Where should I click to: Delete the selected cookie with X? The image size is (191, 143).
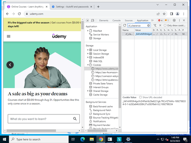(x=160, y=26)
